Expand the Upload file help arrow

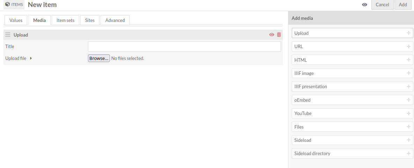(31, 58)
